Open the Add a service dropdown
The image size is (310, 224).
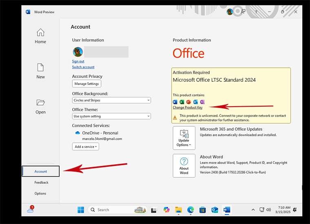85,147
